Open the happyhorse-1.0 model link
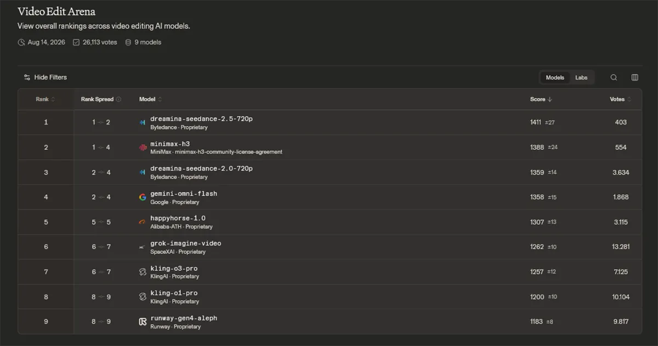This screenshot has height=346, width=658. [x=178, y=218]
